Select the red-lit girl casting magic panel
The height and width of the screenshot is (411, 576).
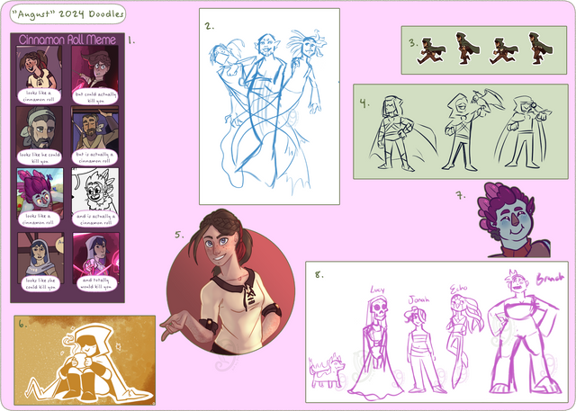click(94, 67)
